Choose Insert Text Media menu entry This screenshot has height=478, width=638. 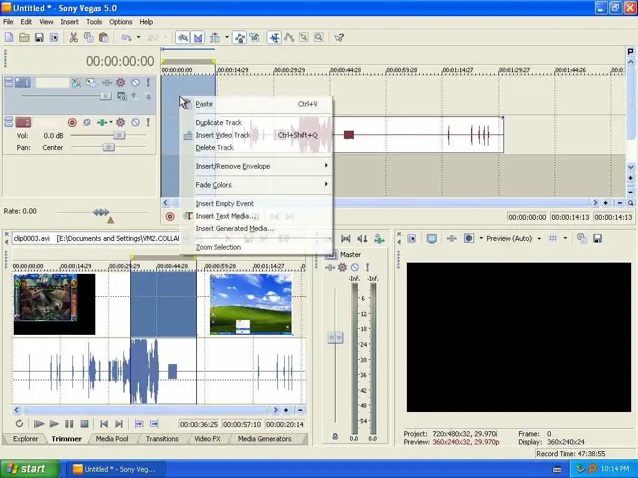(256, 216)
